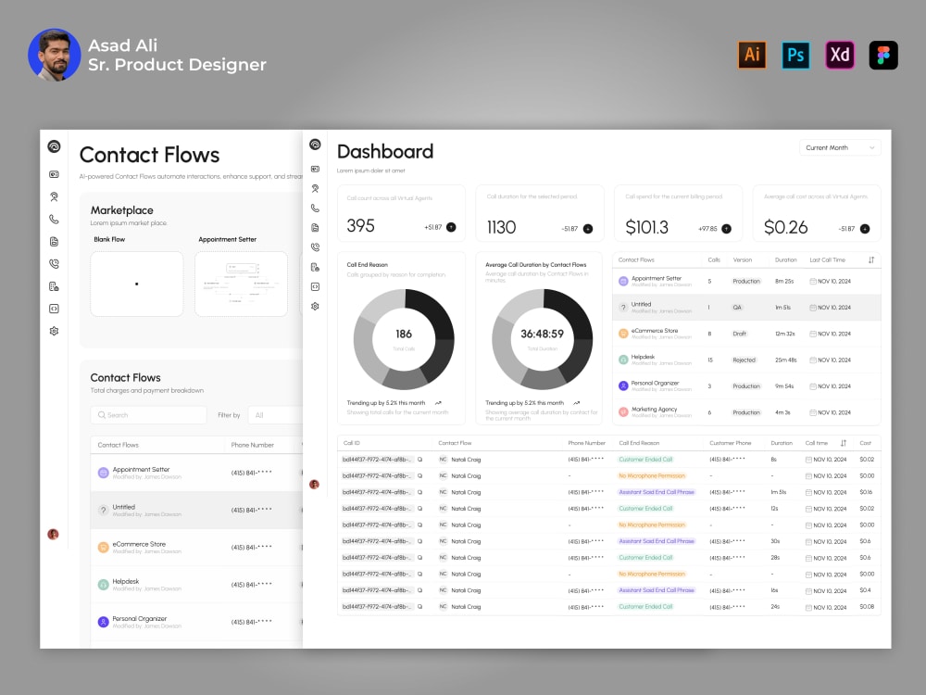The height and width of the screenshot is (695, 926).
Task: Click the Photoshop Ps badge
Action: (795, 55)
